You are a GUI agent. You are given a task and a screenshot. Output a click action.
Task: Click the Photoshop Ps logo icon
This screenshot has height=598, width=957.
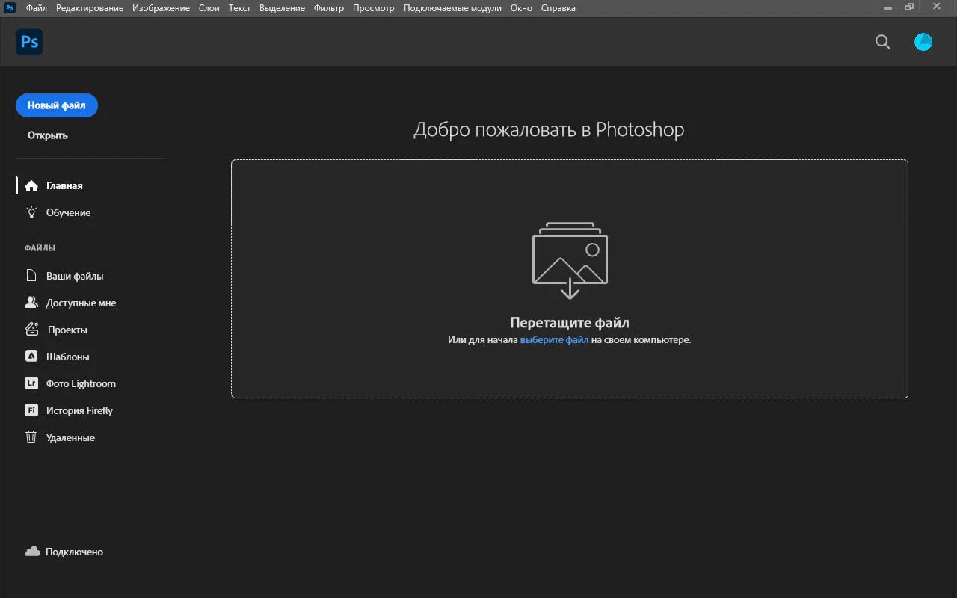coord(29,42)
